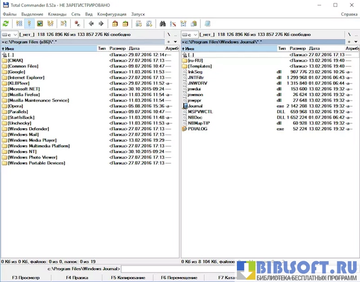The width and height of the screenshot is (360, 282).
Task: Select the Journal exe file in right panel
Action: (x=195, y=106)
